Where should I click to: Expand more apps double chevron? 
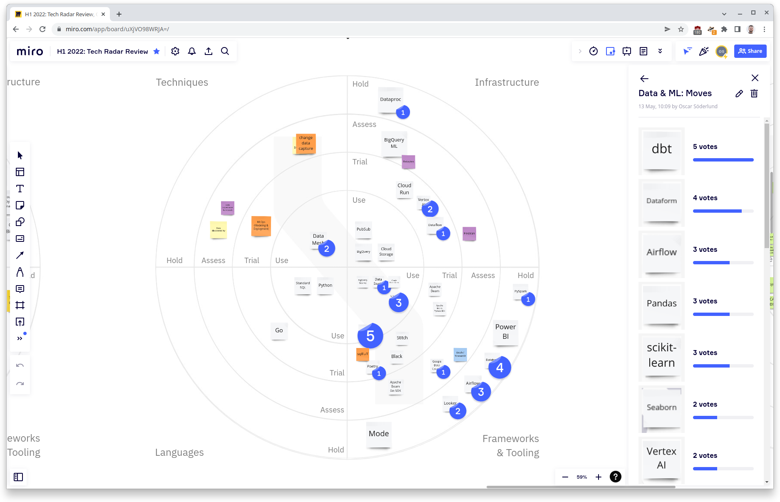[660, 51]
